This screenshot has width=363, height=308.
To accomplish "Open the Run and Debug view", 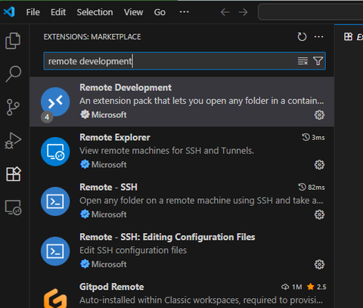I will coord(13,141).
